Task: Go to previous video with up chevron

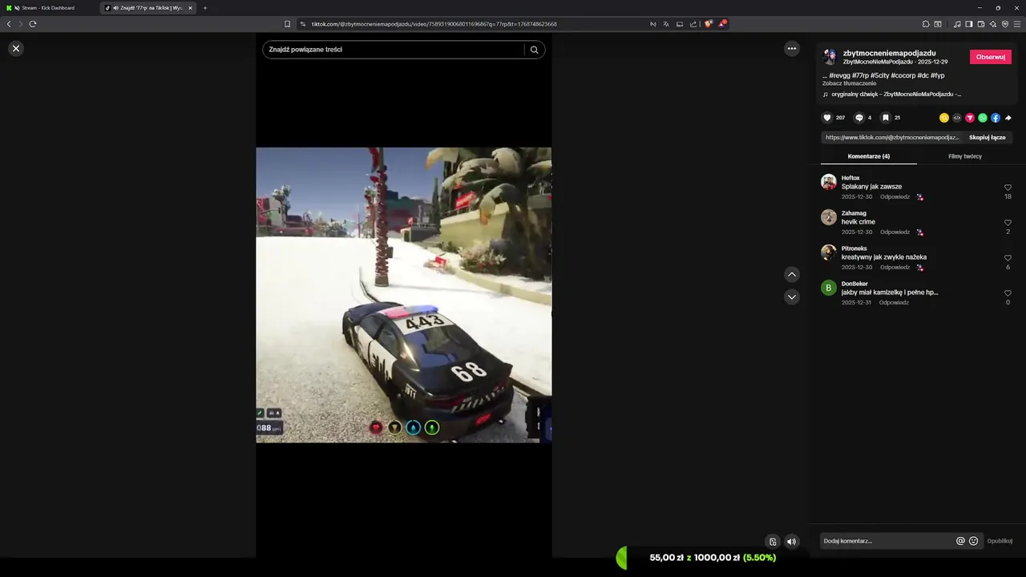Action: tap(792, 275)
